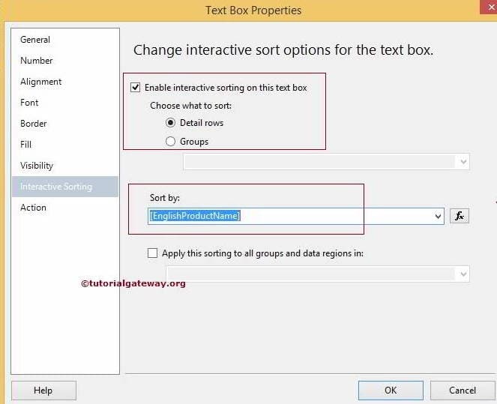Open the Groups selection dropdown
497x404 pixels.
click(x=463, y=161)
